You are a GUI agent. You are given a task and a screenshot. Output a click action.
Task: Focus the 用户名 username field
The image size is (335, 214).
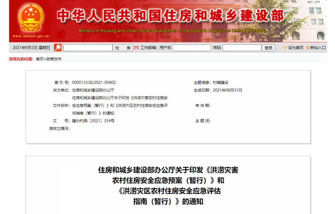point(192,48)
